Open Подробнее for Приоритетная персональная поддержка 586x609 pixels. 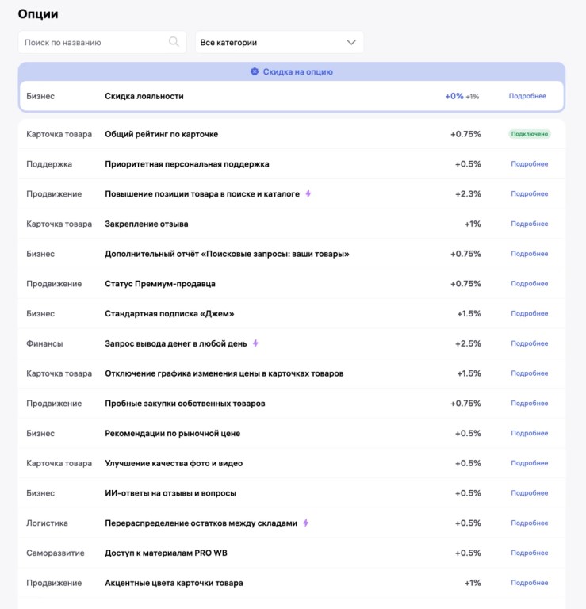pyautogui.click(x=529, y=164)
